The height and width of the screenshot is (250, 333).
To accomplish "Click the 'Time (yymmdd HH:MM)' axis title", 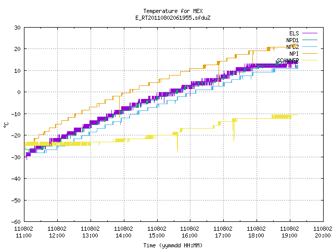I will pyautogui.click(x=173, y=245).
